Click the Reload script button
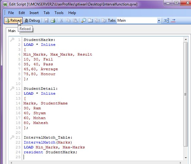Image resolution: width=191 pixels, height=164 pixels. click(13, 20)
